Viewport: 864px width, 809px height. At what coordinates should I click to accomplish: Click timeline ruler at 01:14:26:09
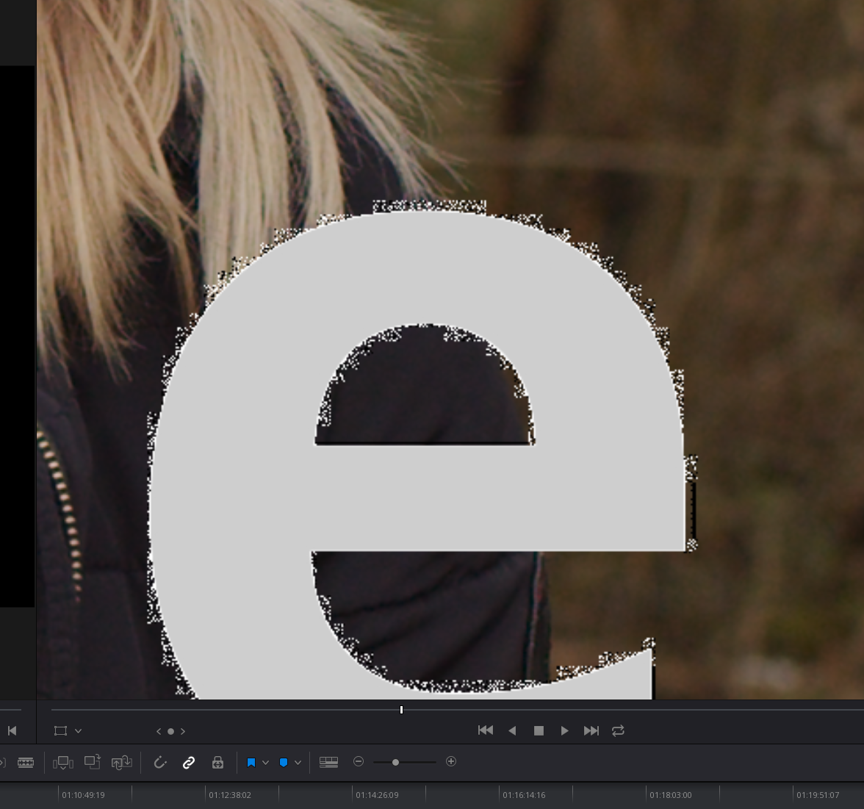[x=377, y=795]
